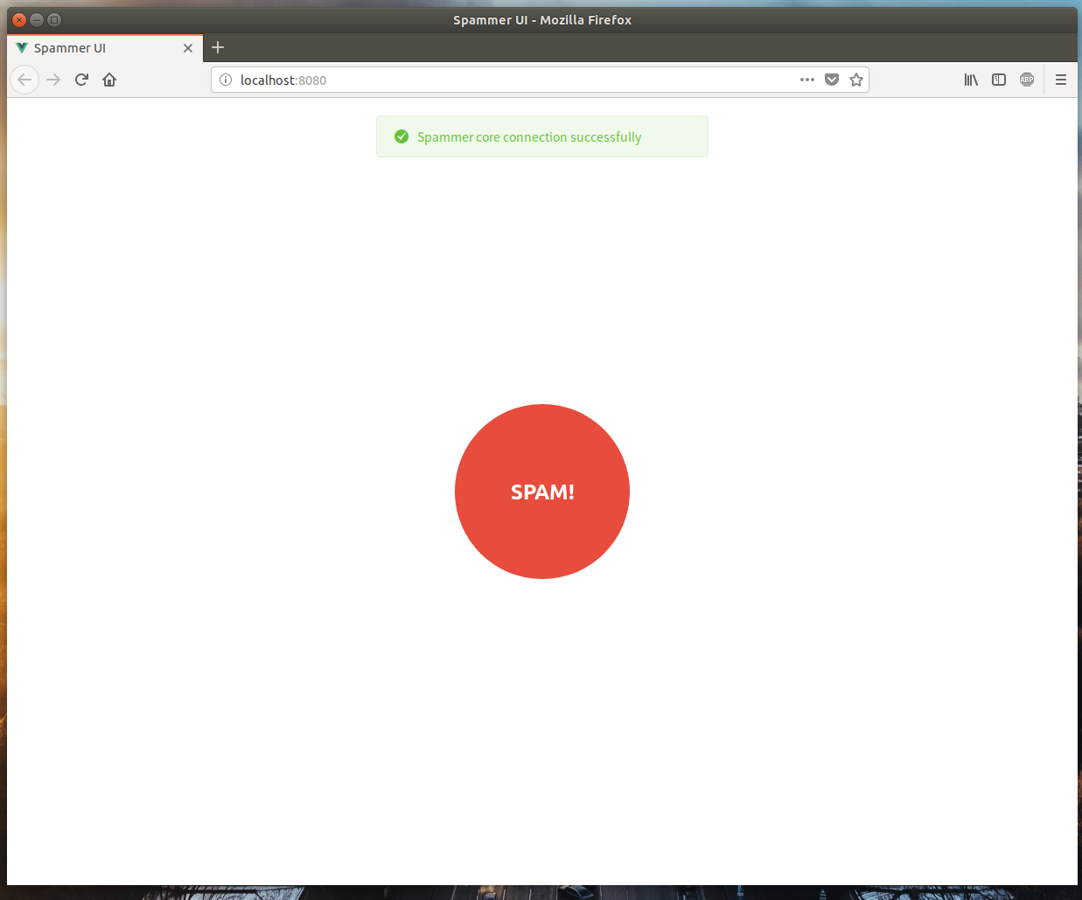Open the Firefox hamburger menu

pyautogui.click(x=1061, y=80)
